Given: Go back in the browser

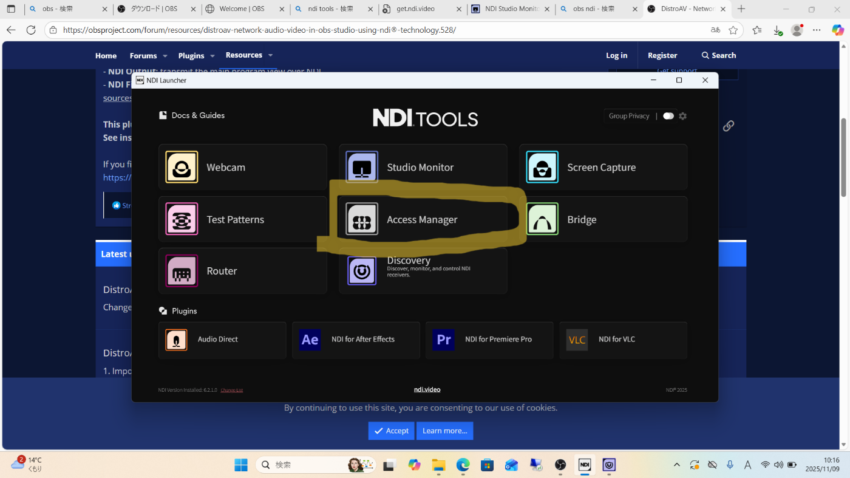Looking at the screenshot, I should coord(11,30).
